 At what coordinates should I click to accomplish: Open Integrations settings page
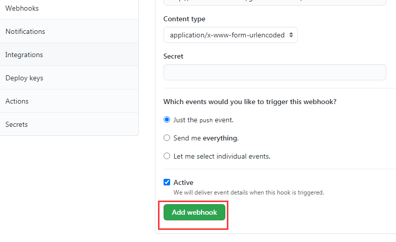(24, 55)
